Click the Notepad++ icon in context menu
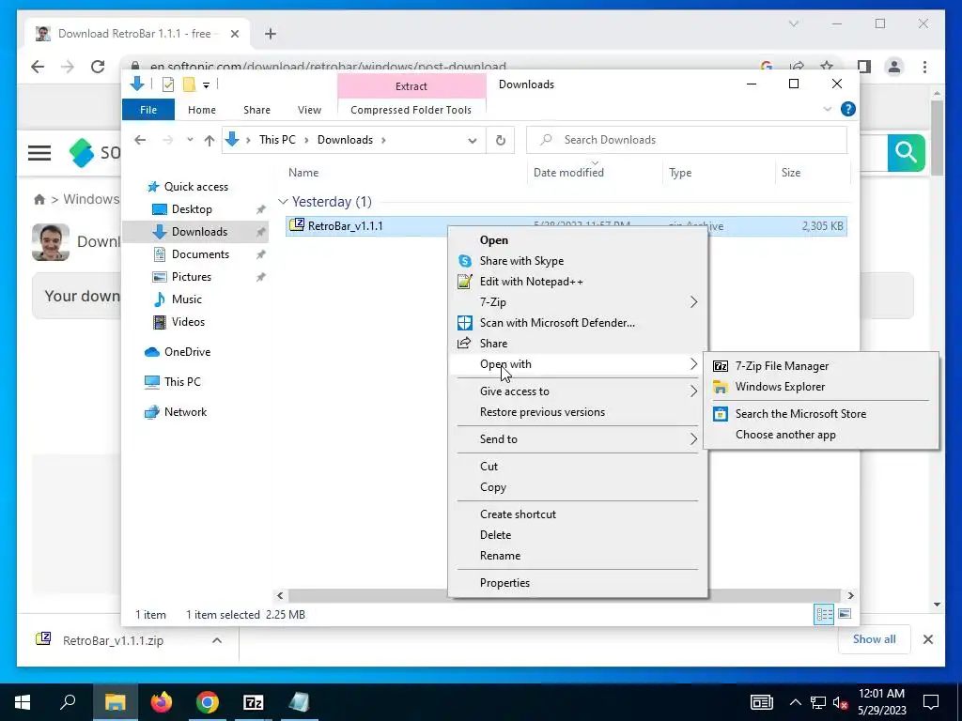The width and height of the screenshot is (962, 721). coord(465,282)
